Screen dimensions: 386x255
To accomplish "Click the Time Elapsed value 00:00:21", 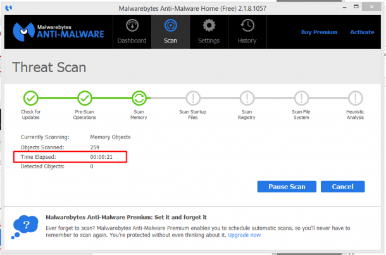I will [x=101, y=157].
